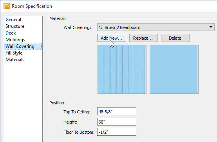Open the General panel
217x142 pixels.
tap(13, 20)
